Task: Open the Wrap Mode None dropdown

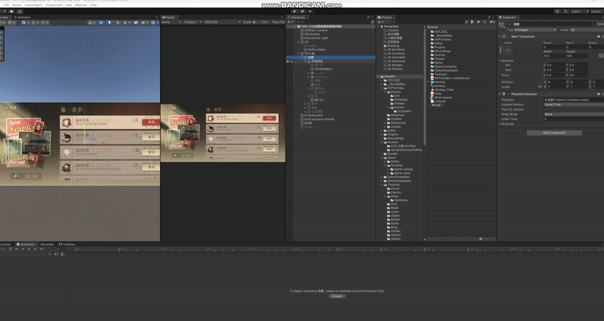Action: coord(574,114)
